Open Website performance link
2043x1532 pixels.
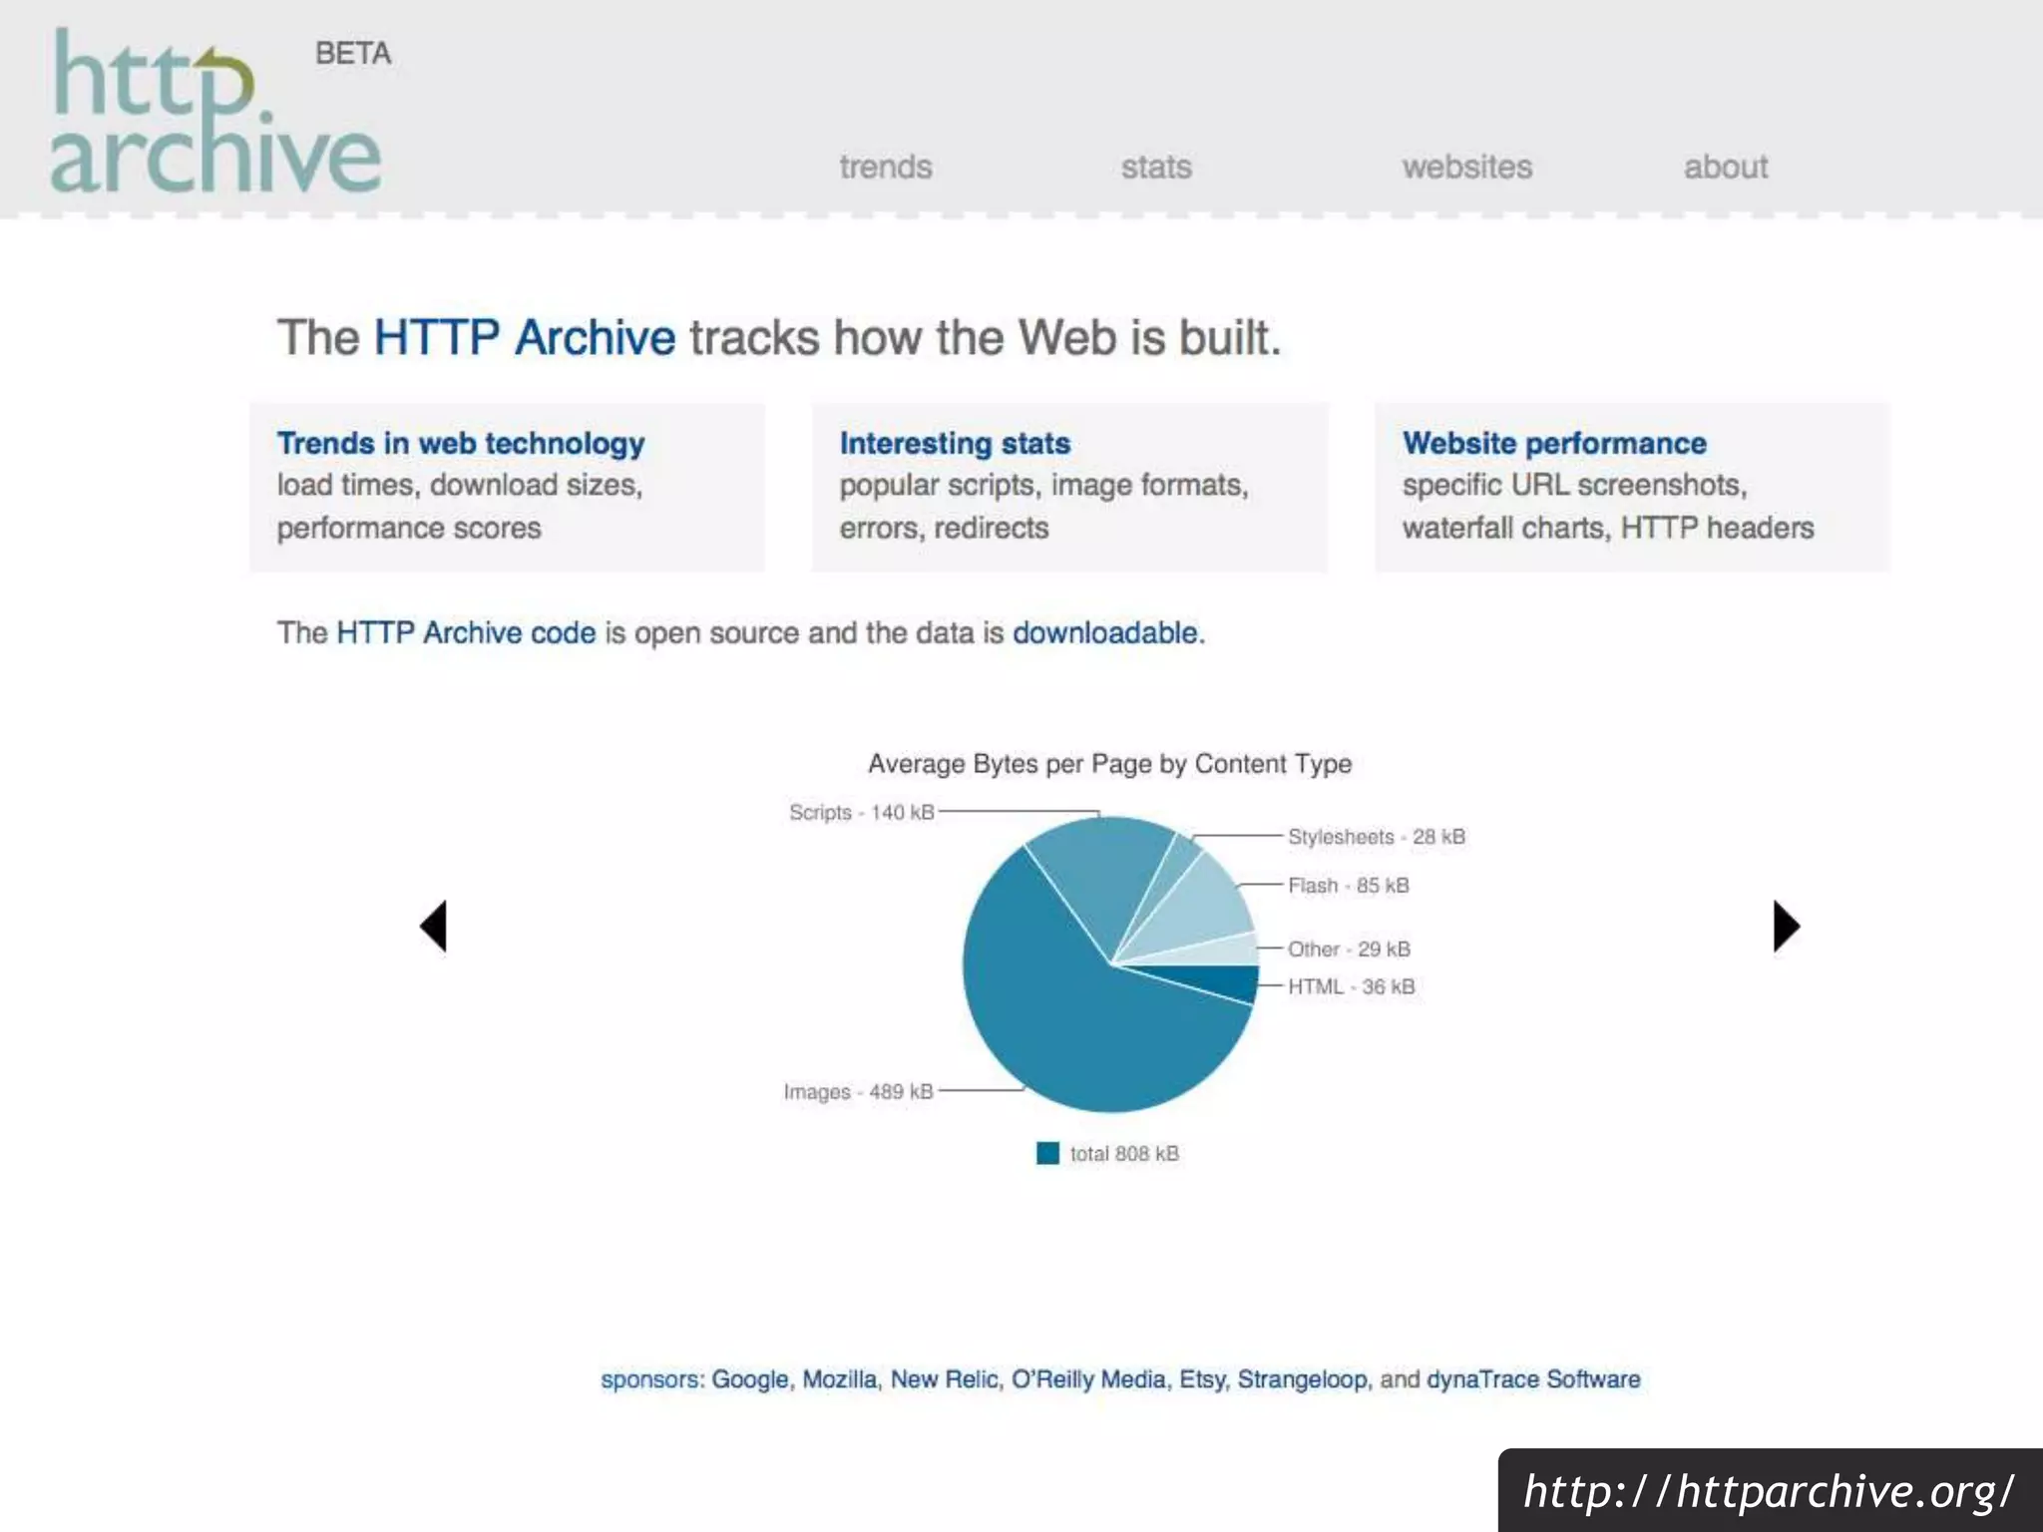1554,443
